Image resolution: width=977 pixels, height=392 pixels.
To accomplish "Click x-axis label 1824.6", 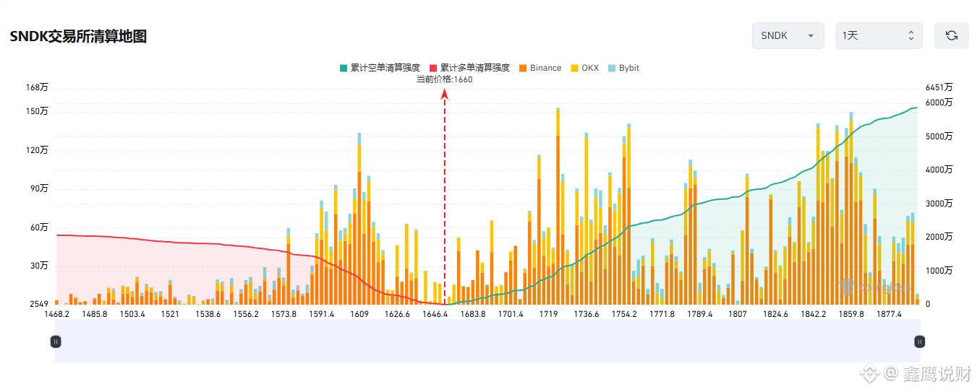I will (775, 314).
